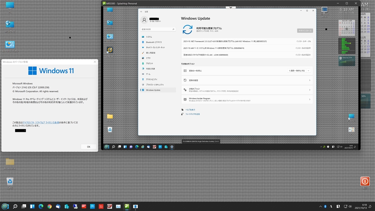
Task: Open Google Chrome from the taskbar
Action: click(x=49, y=207)
